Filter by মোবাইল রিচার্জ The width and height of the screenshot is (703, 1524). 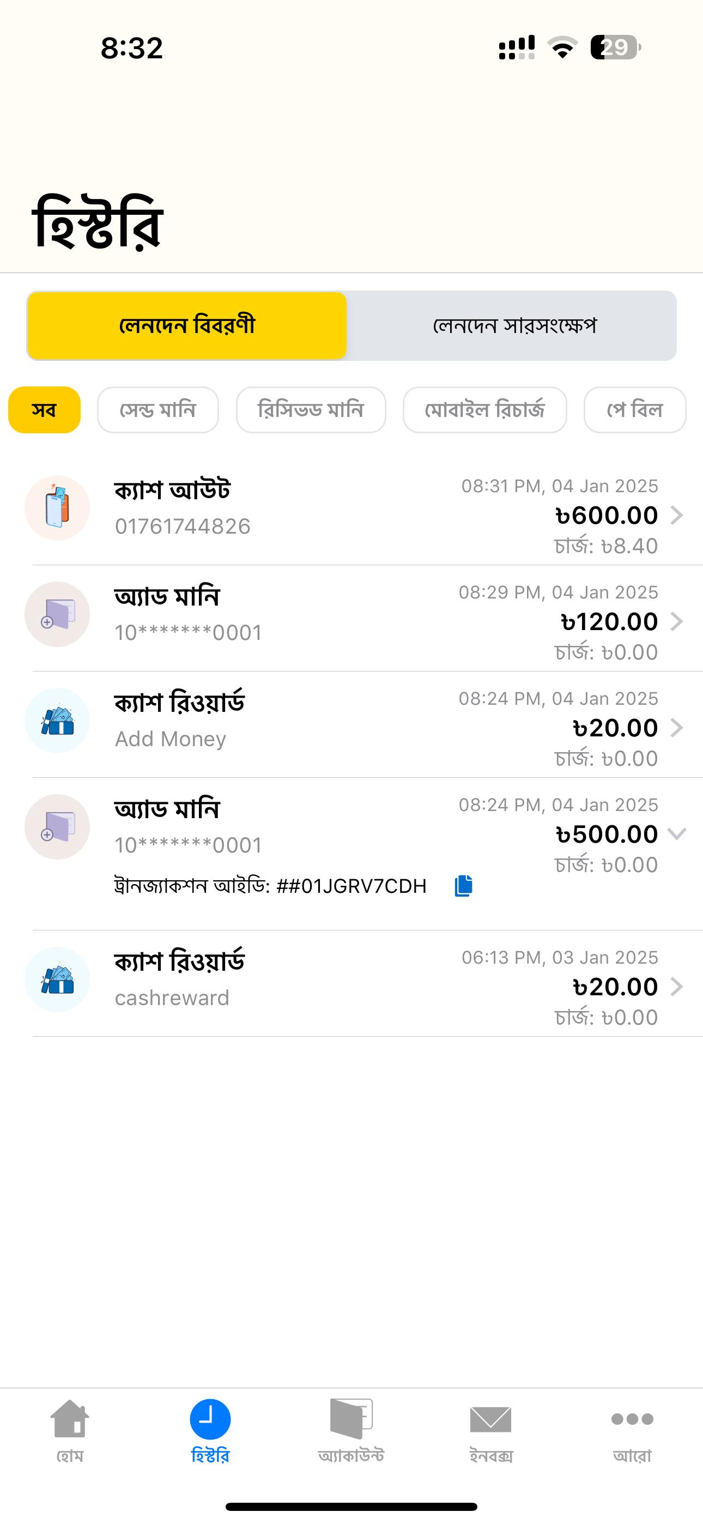(x=484, y=410)
